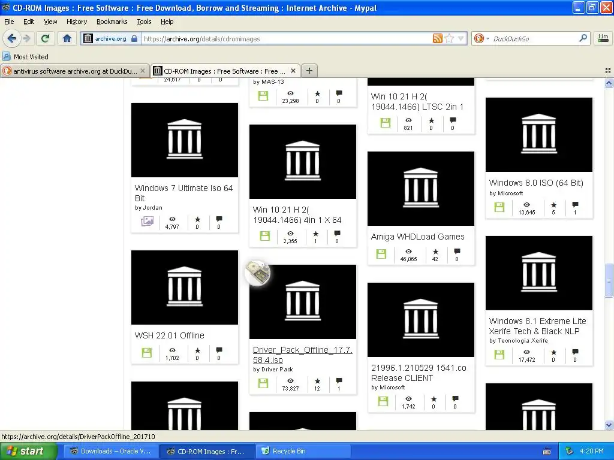This screenshot has width=614, height=460.
Task: Open the Home page icon
Action: tap(67, 38)
